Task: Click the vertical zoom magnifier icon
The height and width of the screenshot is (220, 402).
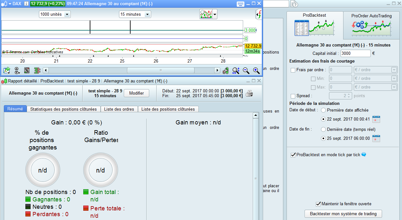Action: [236, 70]
